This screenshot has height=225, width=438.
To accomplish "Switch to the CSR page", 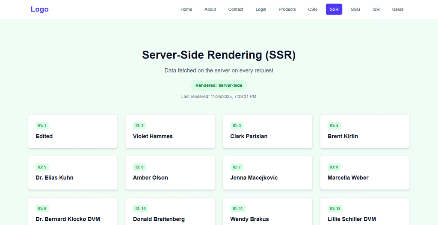I will 313,9.
